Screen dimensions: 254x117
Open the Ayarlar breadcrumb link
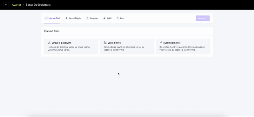tap(17, 5)
